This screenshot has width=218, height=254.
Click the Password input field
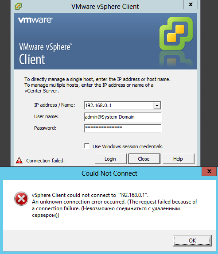tap(123, 128)
